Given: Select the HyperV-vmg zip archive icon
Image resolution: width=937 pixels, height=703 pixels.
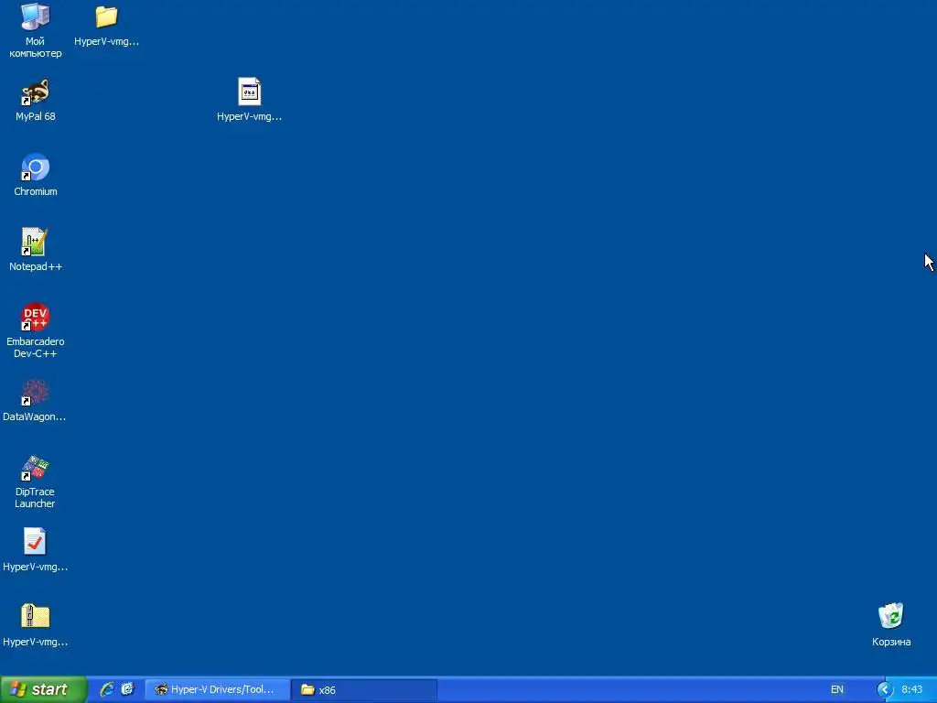Looking at the screenshot, I should (x=36, y=625).
